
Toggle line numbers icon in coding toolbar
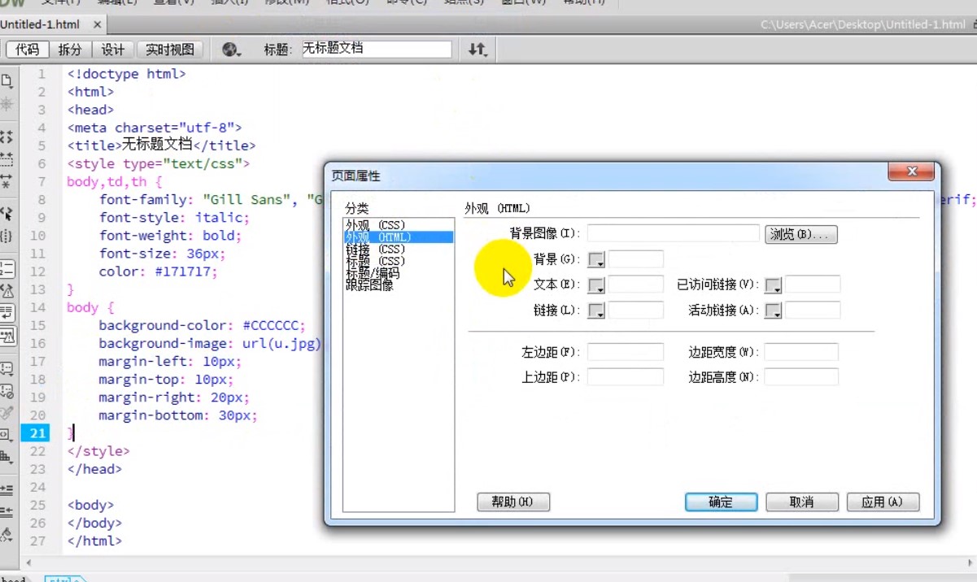point(7,269)
